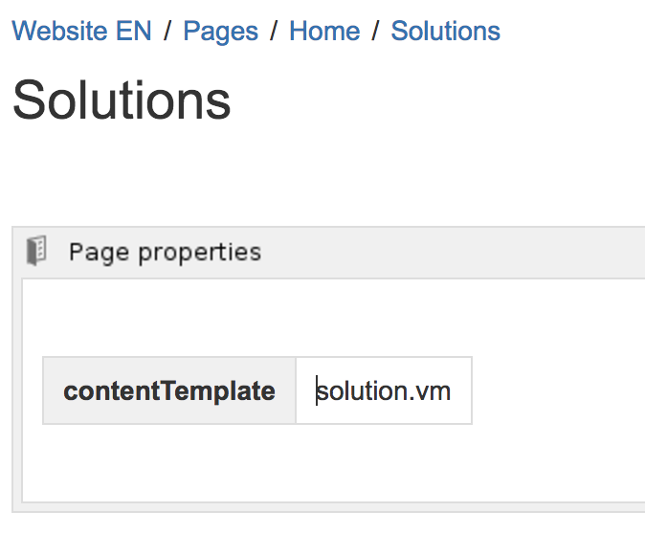Place cursor at end of solution.vm text
The image size is (645, 534).
pyautogui.click(x=452, y=390)
